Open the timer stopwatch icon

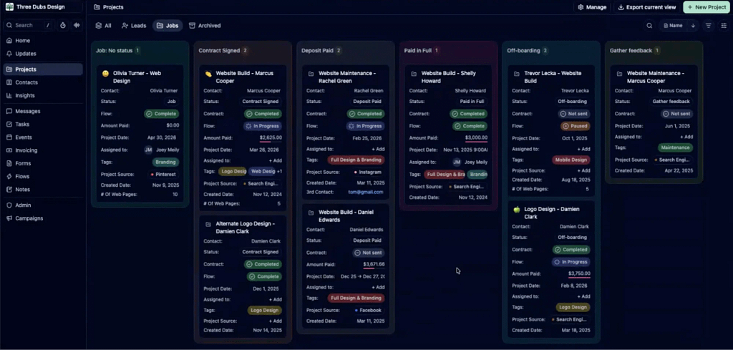pyautogui.click(x=63, y=25)
